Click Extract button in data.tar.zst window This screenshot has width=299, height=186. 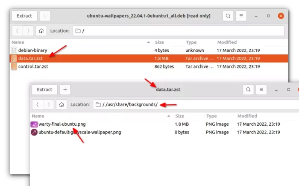click(x=44, y=89)
